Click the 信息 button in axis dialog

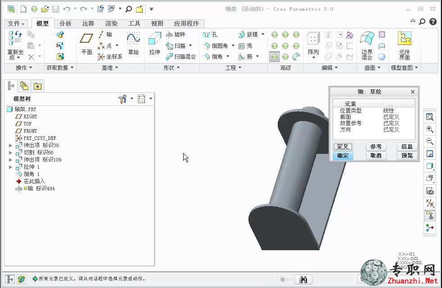[x=407, y=147]
